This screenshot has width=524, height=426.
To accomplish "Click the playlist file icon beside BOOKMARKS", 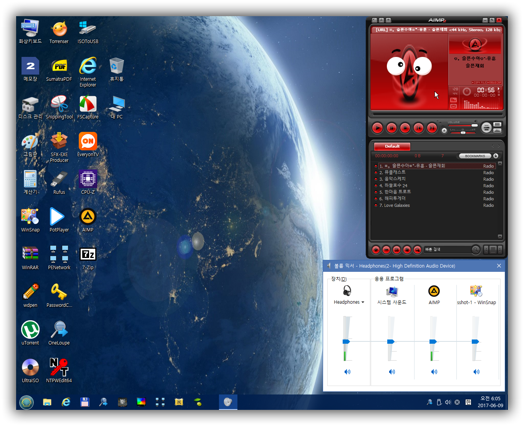I will click(x=496, y=156).
